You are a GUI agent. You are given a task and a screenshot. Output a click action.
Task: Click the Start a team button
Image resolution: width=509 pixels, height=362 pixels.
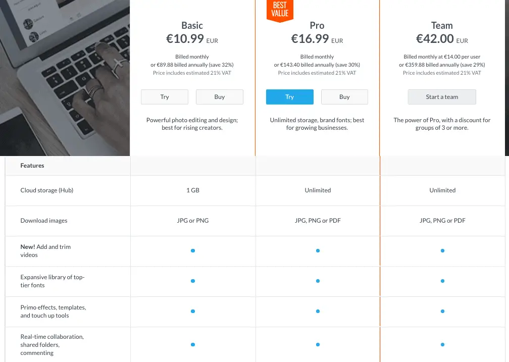coord(442,97)
